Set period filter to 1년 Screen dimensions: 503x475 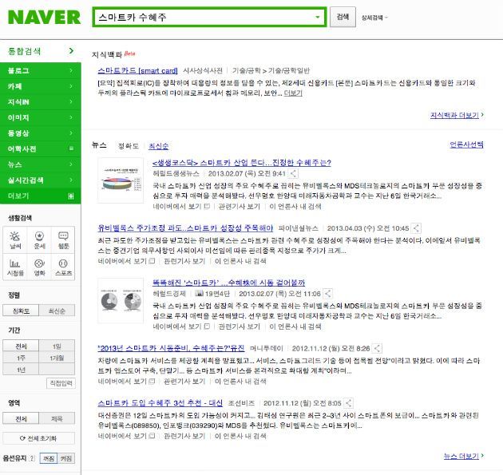[21, 370]
